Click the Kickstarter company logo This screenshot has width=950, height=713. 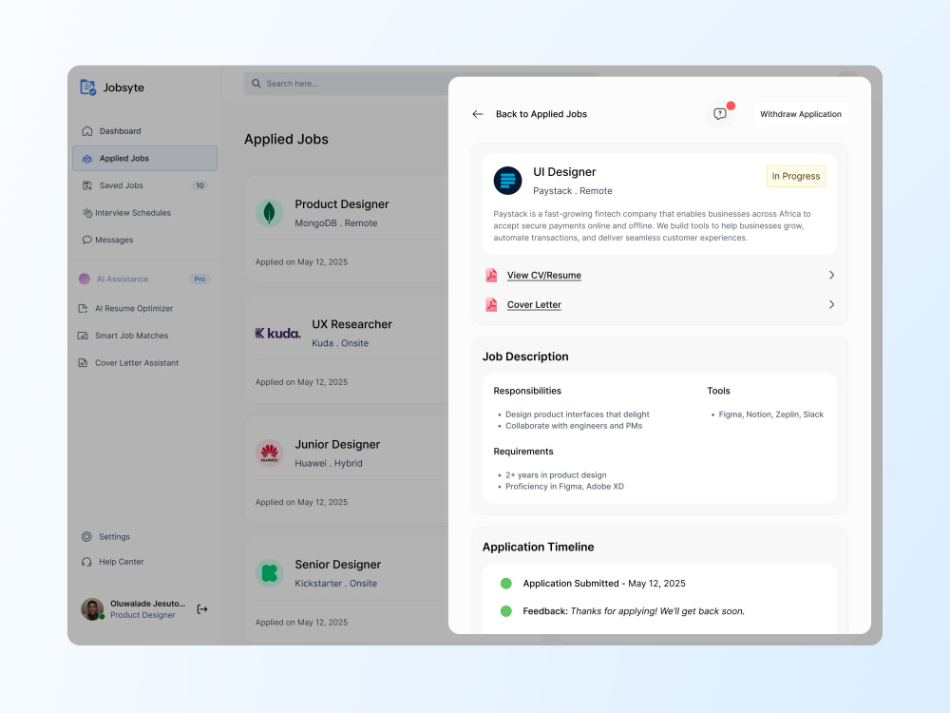pos(270,573)
